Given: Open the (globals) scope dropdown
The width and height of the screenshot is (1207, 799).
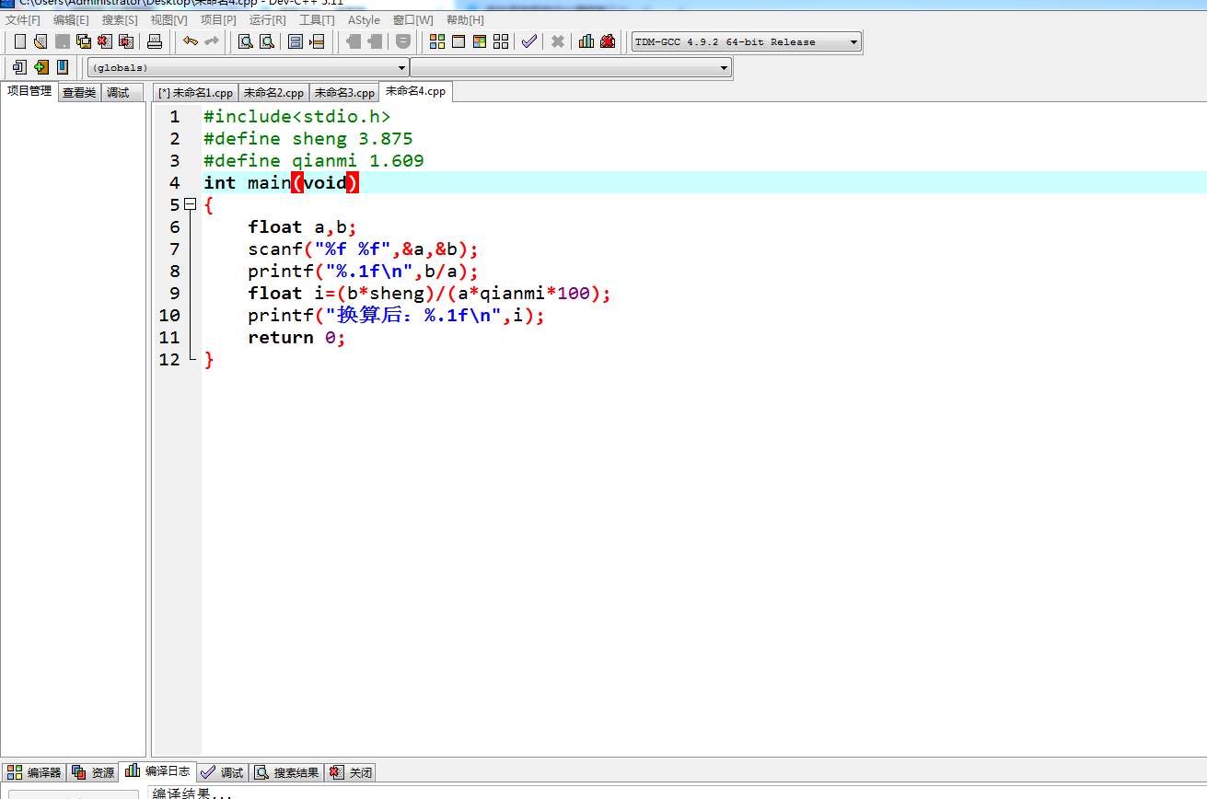Looking at the screenshot, I should click(248, 67).
